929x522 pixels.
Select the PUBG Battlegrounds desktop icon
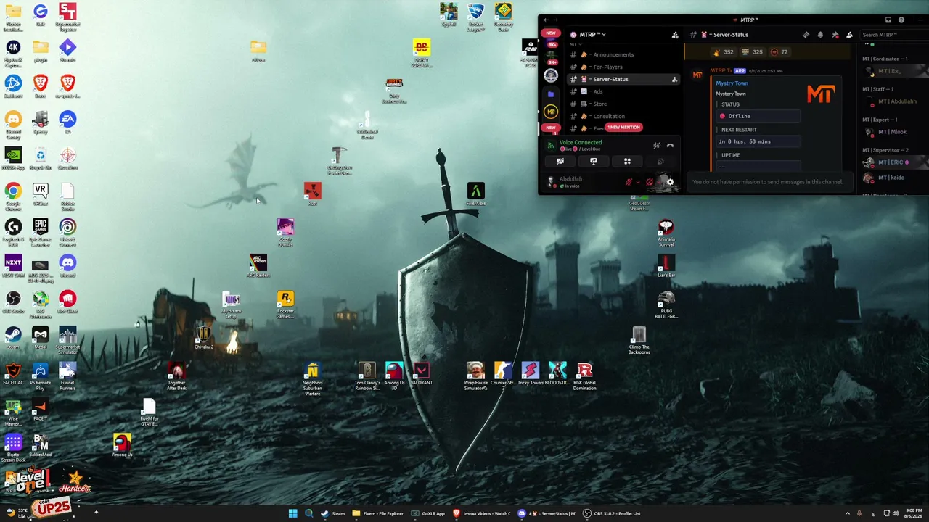click(x=666, y=304)
